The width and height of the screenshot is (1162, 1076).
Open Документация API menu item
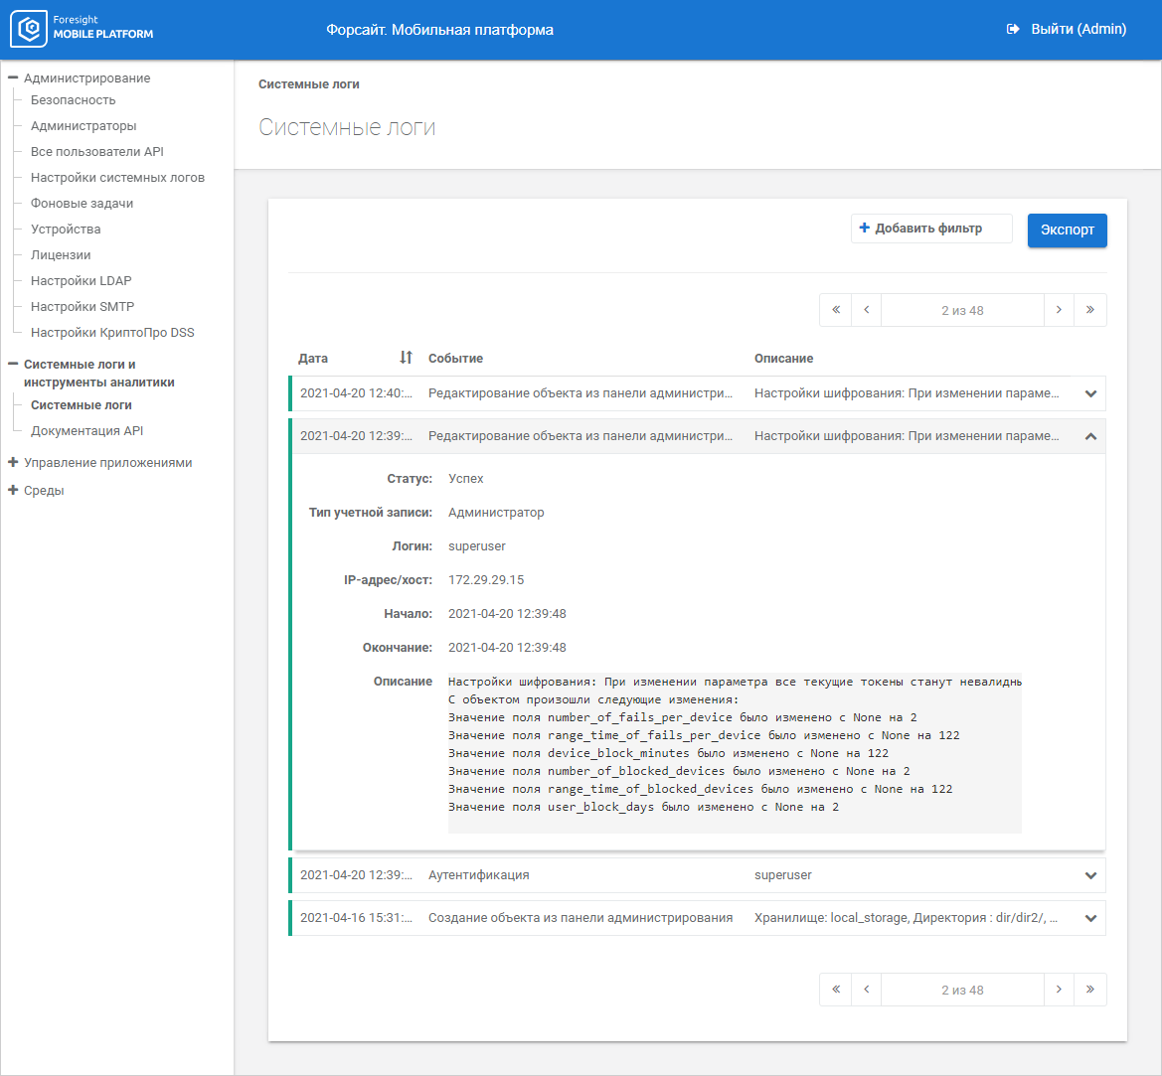coord(86,431)
